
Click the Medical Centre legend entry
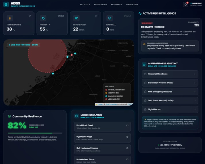click(x=112, y=99)
